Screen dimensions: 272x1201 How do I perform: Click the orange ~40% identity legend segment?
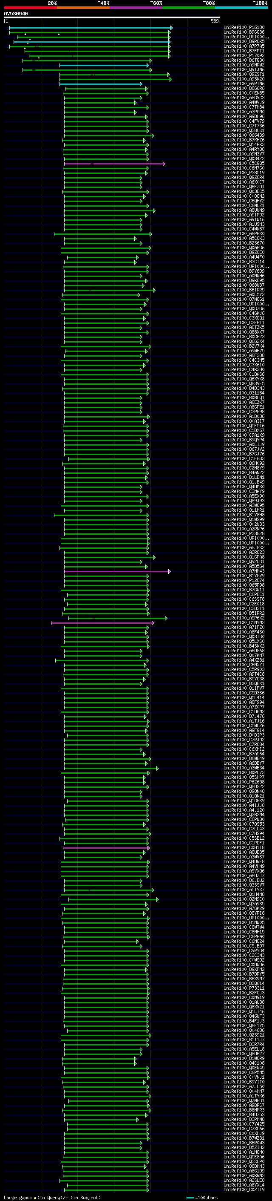point(83,8)
